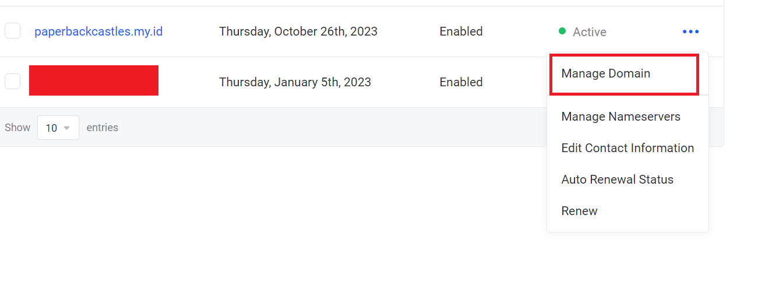765x292 pixels.
Task: Click Enabled in the paperbackcastles.my.id row
Action: [x=461, y=31]
